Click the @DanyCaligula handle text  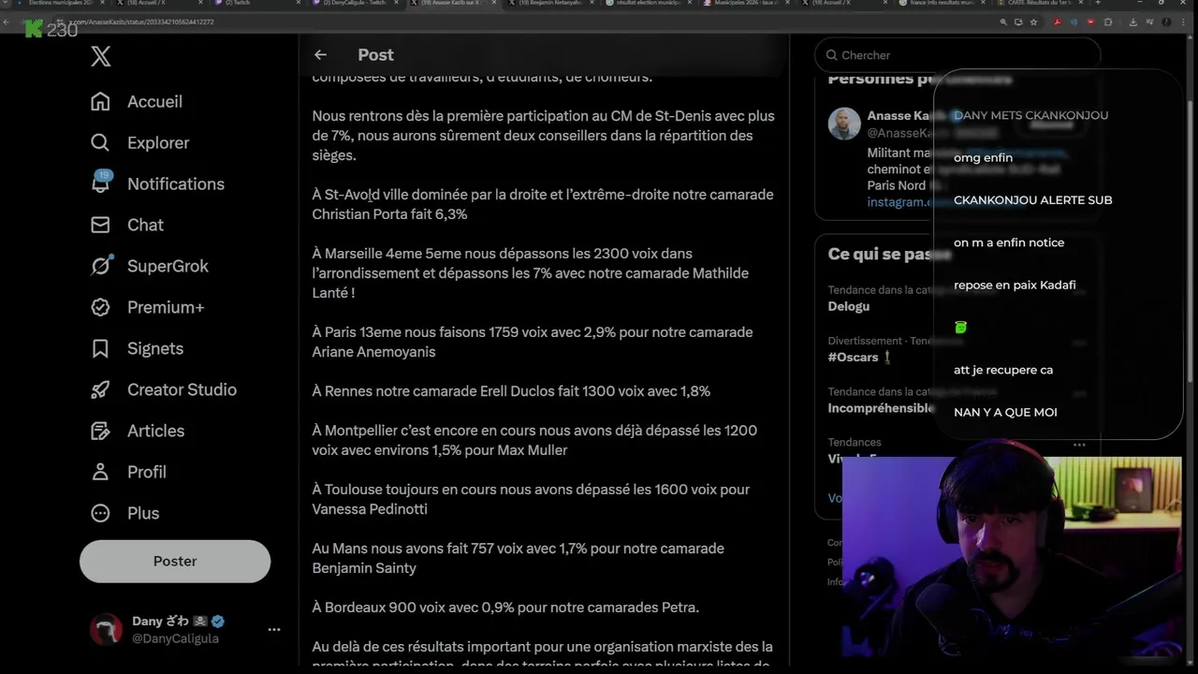(x=175, y=638)
